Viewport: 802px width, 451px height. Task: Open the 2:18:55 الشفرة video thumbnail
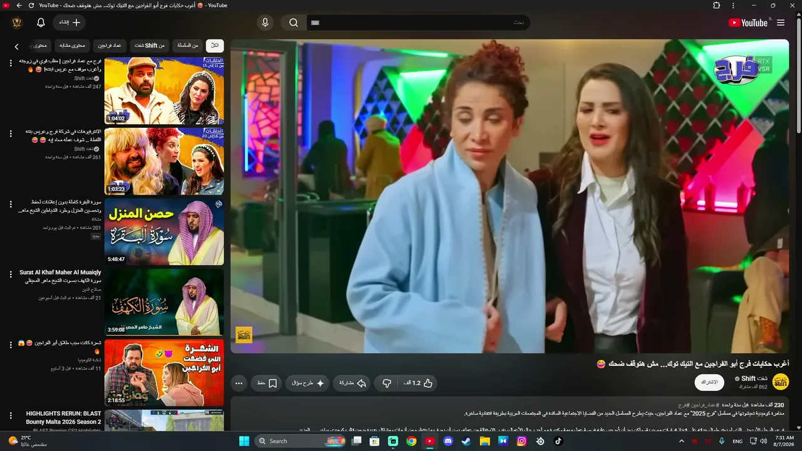[164, 373]
